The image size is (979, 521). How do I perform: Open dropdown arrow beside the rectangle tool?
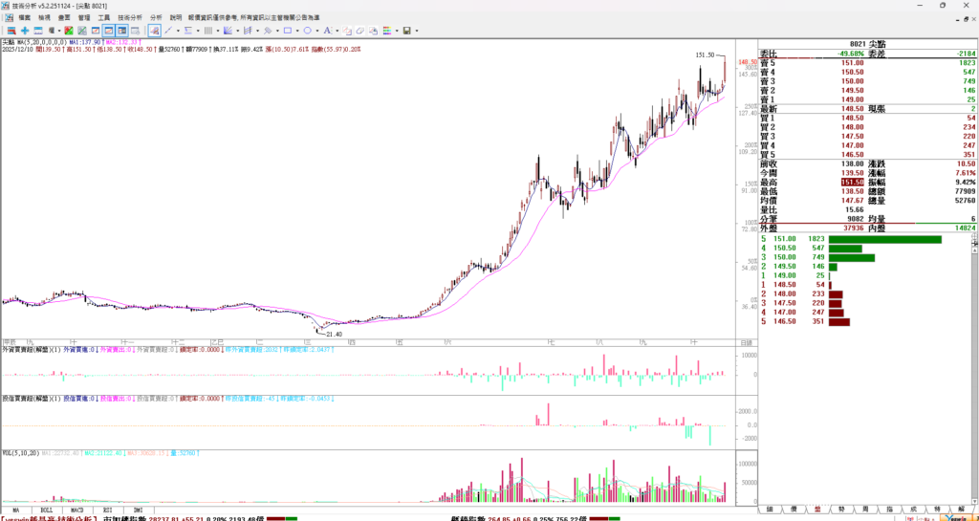pos(297,31)
